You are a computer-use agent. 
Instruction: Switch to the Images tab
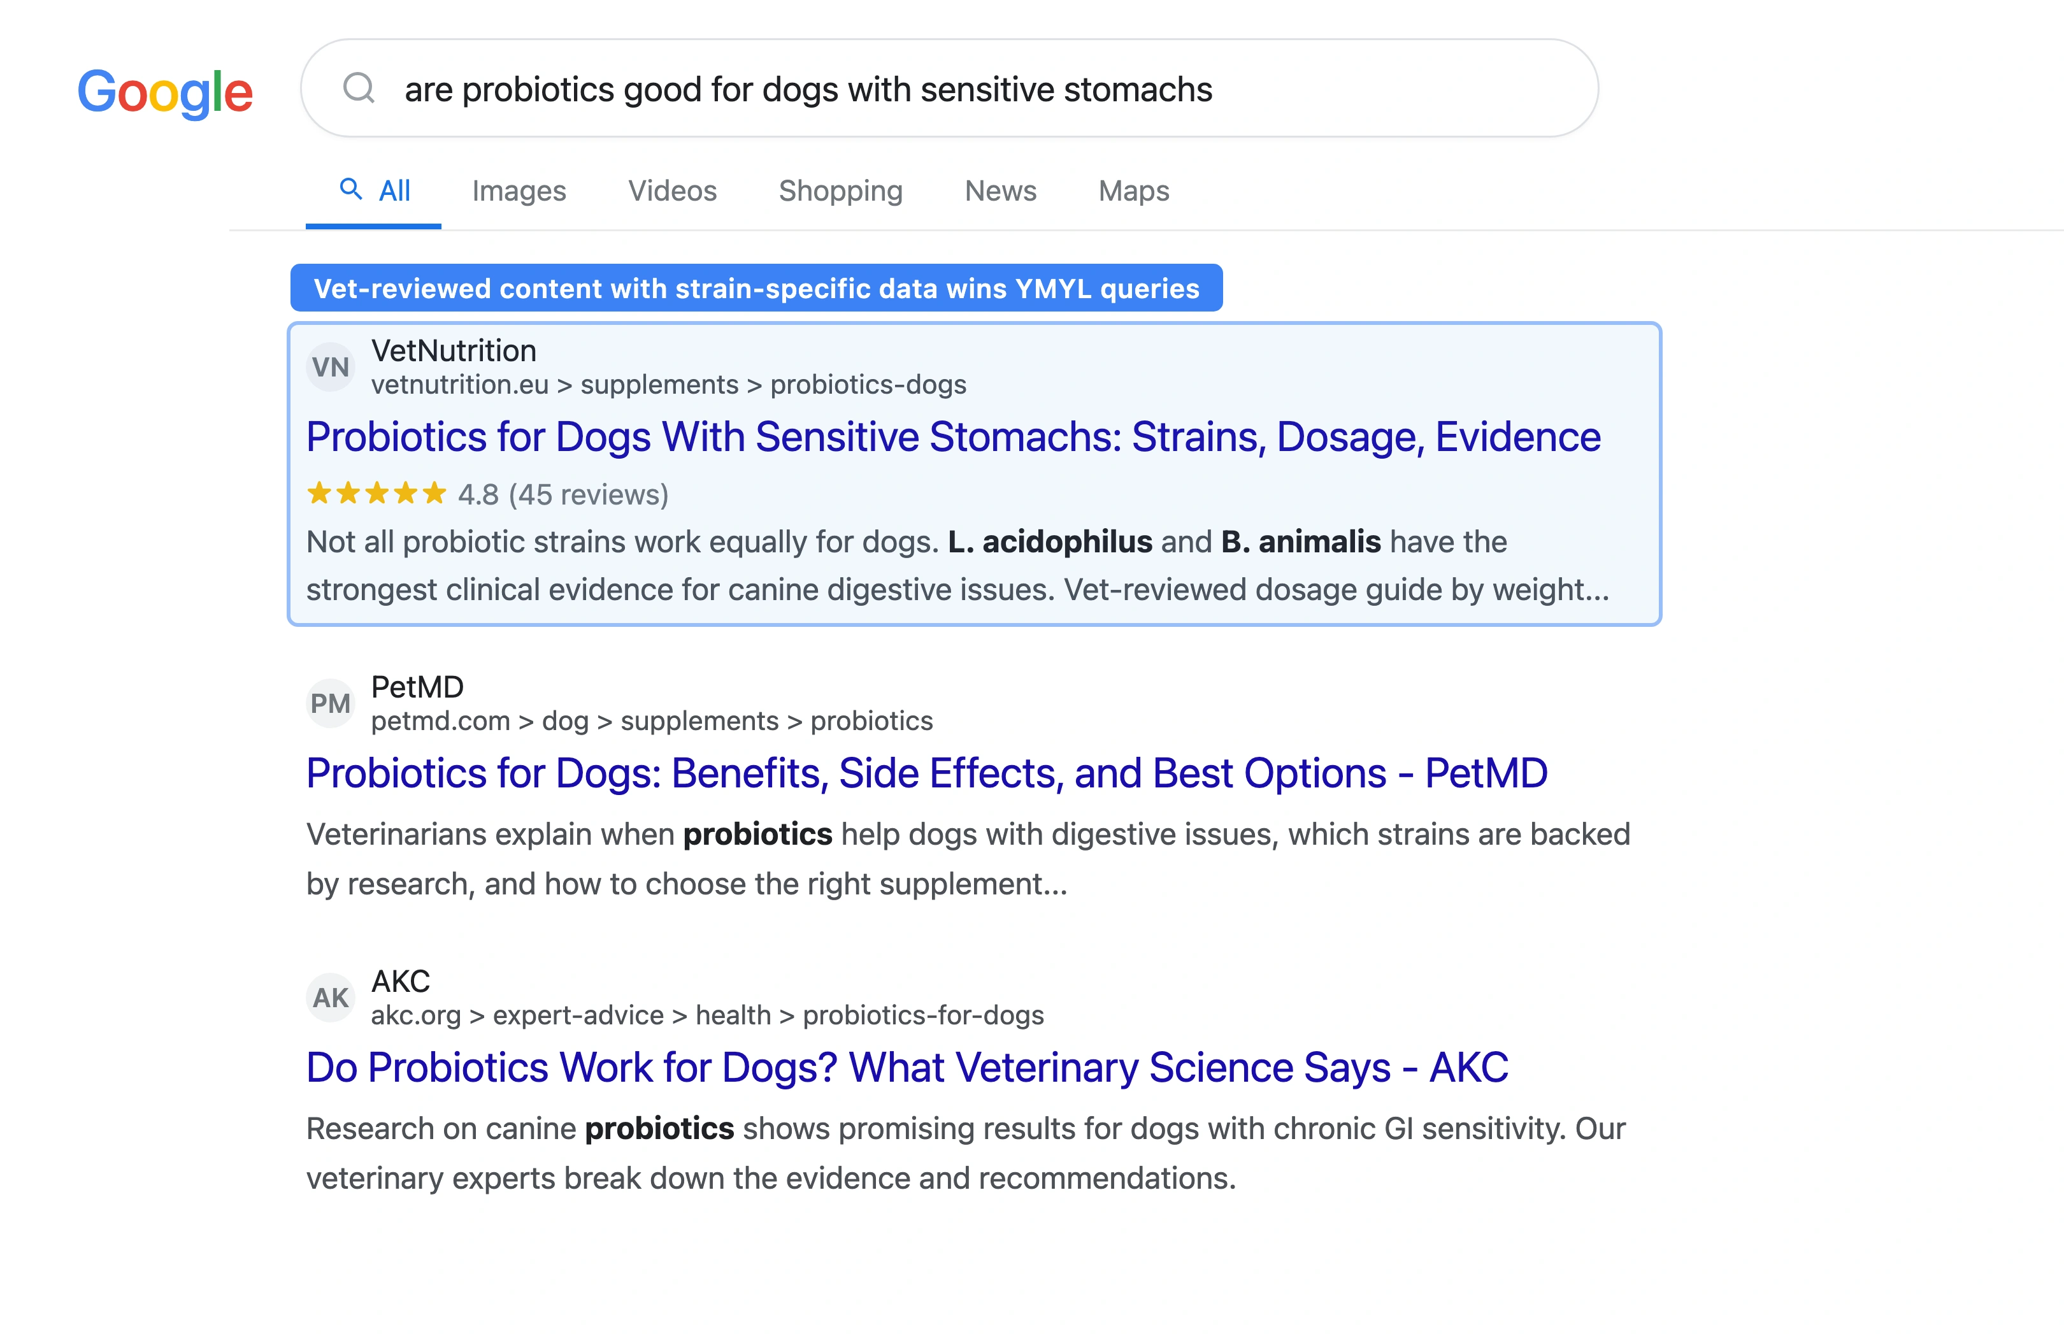click(519, 190)
